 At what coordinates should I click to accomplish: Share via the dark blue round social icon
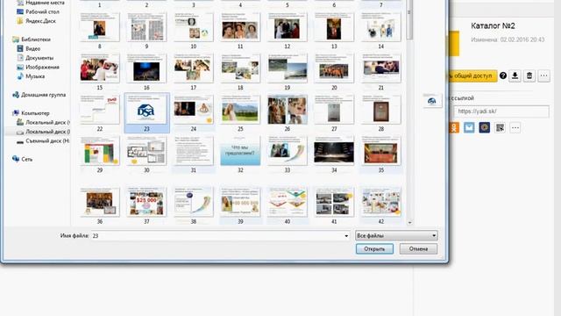(485, 127)
